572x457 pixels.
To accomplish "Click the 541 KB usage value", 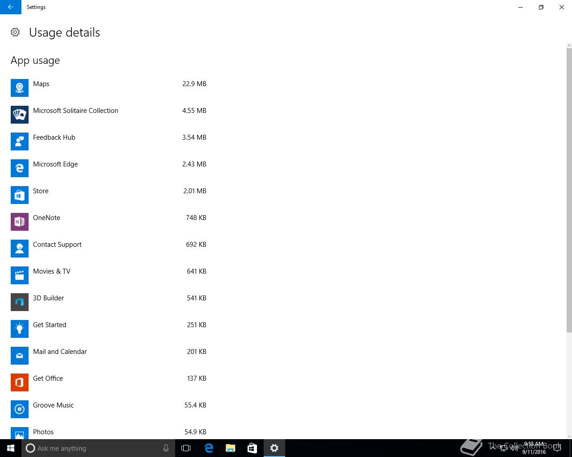I will (x=197, y=298).
